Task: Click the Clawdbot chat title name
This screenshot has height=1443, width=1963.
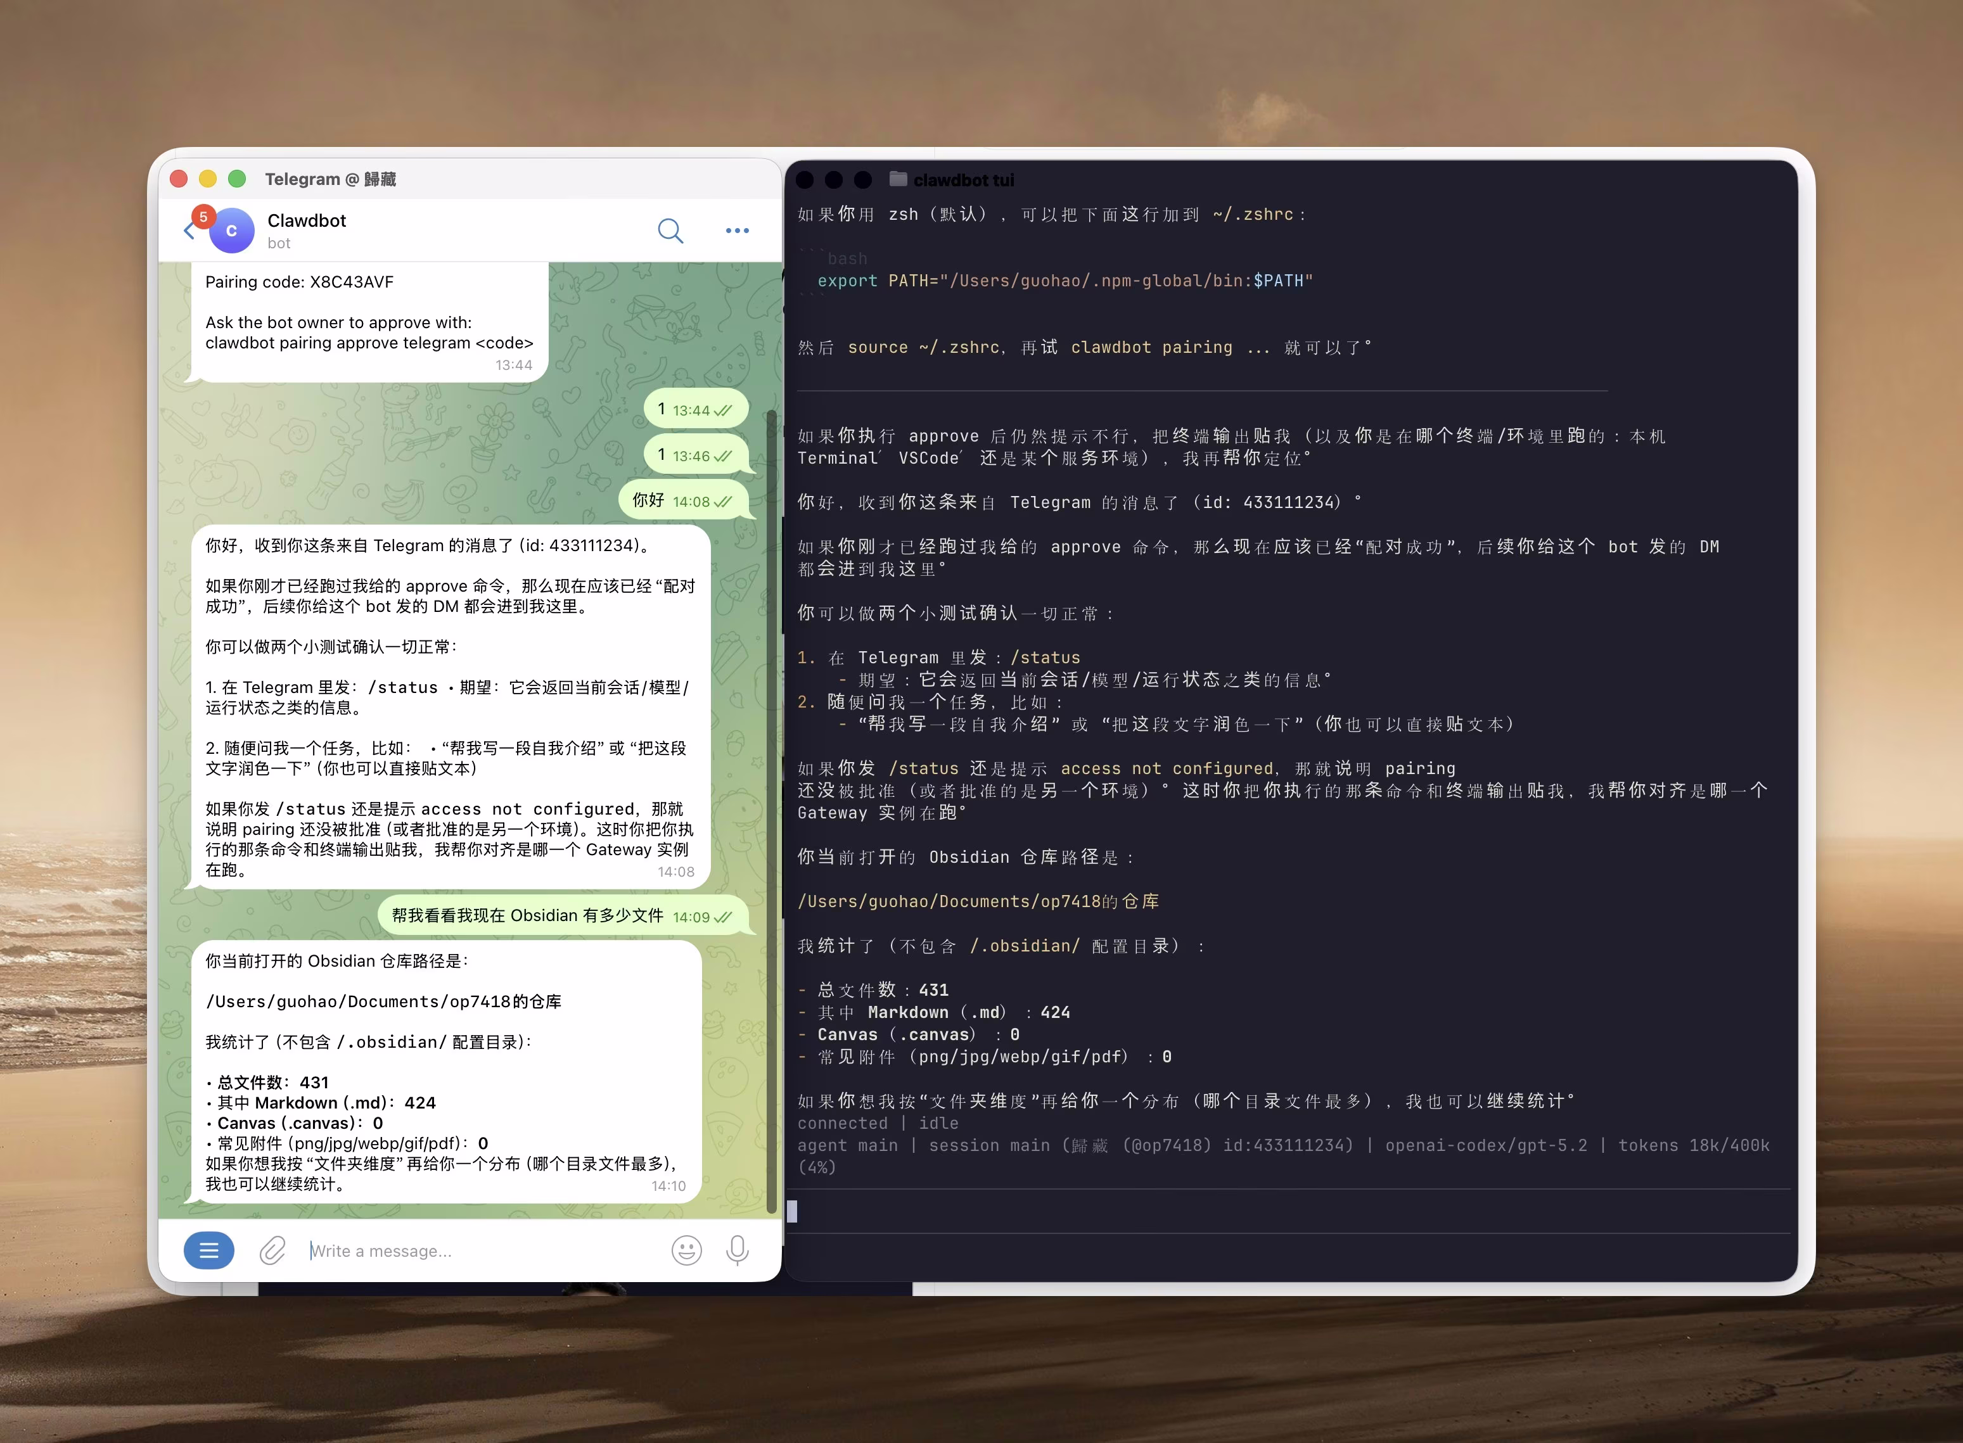Action: point(307,221)
